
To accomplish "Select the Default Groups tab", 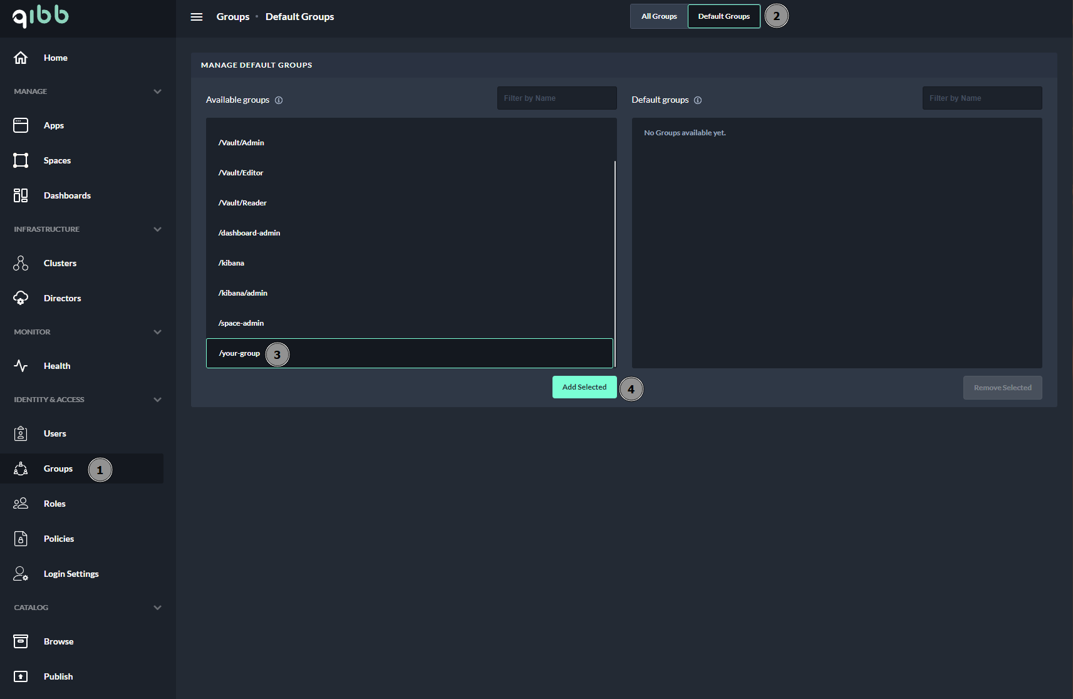I will click(x=723, y=16).
